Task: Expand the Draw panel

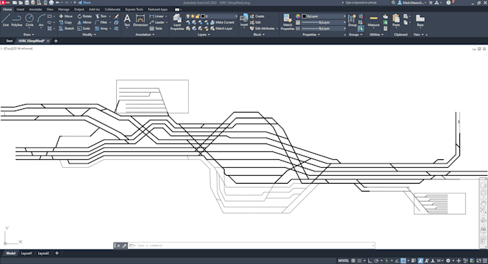Action: tap(29, 34)
